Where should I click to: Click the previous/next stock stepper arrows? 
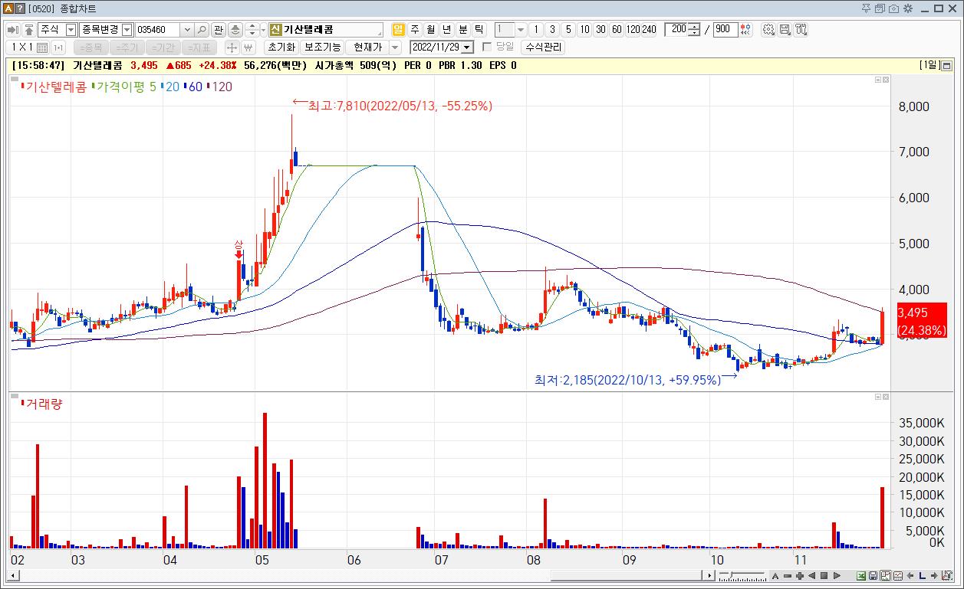coord(252,29)
